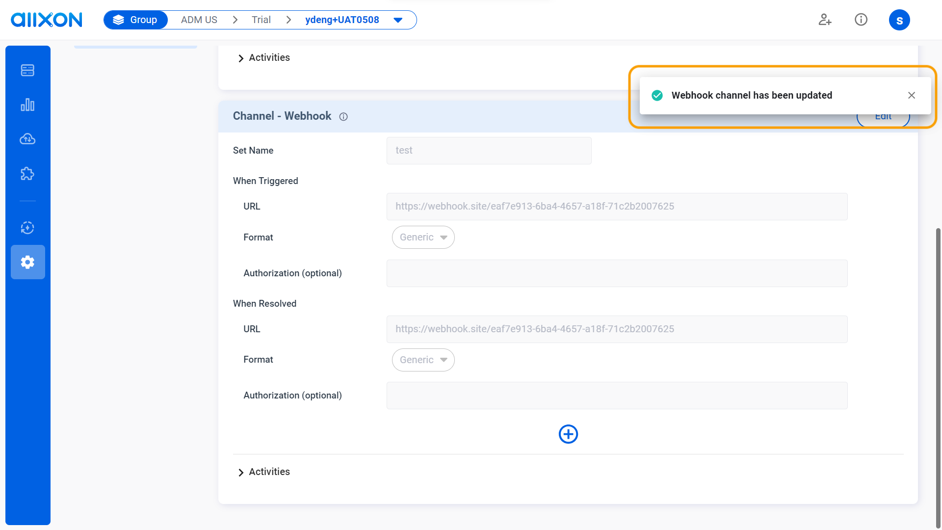
Task: Select the Group breadcrumb tab
Action: tap(135, 20)
